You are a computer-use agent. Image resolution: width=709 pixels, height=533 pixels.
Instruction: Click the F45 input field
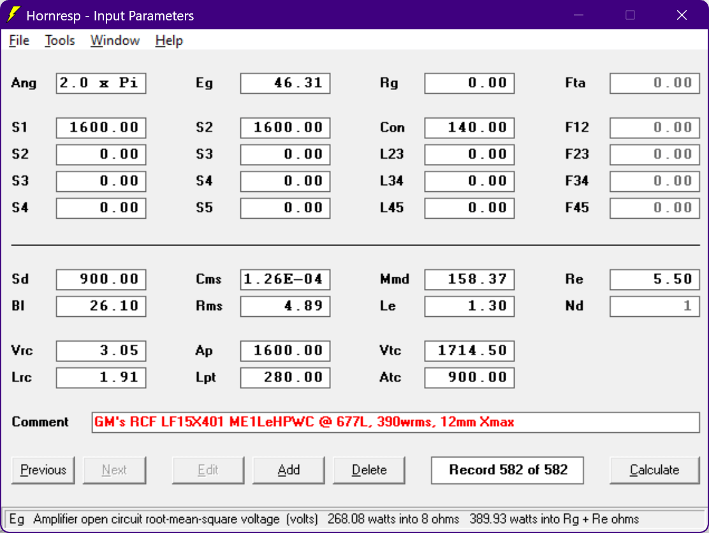tap(654, 208)
